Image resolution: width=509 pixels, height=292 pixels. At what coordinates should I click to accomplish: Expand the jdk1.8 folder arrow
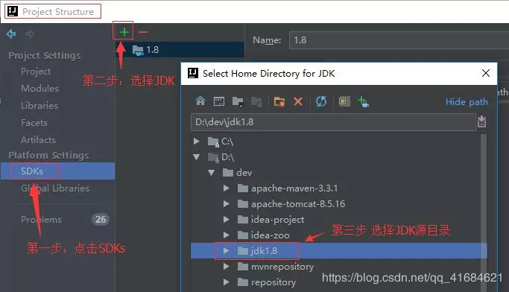click(227, 251)
